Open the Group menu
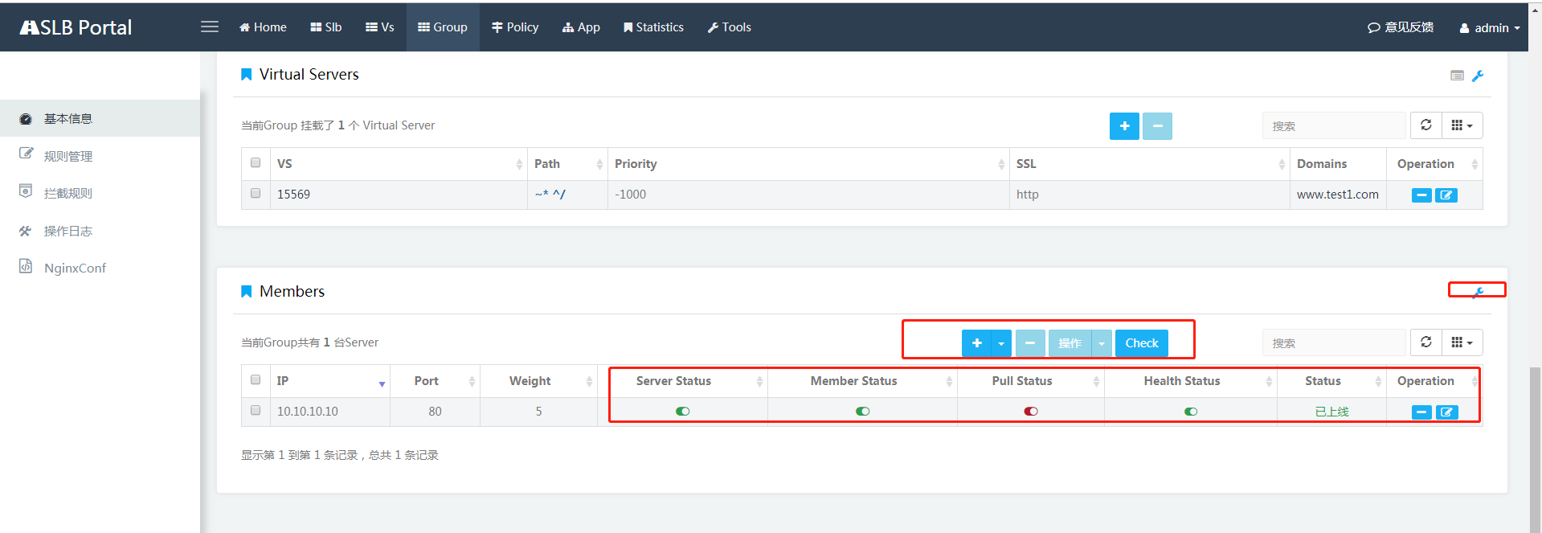Viewport: 1542px width, 533px height. click(443, 27)
